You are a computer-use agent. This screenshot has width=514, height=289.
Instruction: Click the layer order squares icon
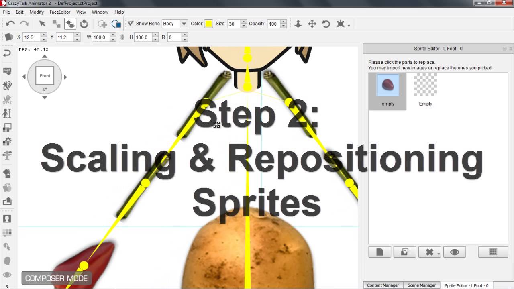coord(7,128)
